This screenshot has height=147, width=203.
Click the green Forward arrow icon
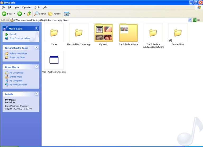pos(20,13)
